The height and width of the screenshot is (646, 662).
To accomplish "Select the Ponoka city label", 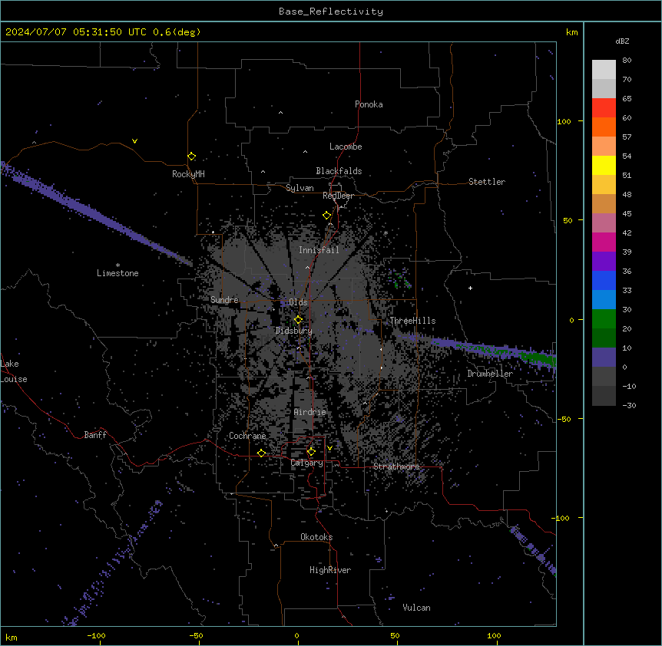I will [369, 104].
